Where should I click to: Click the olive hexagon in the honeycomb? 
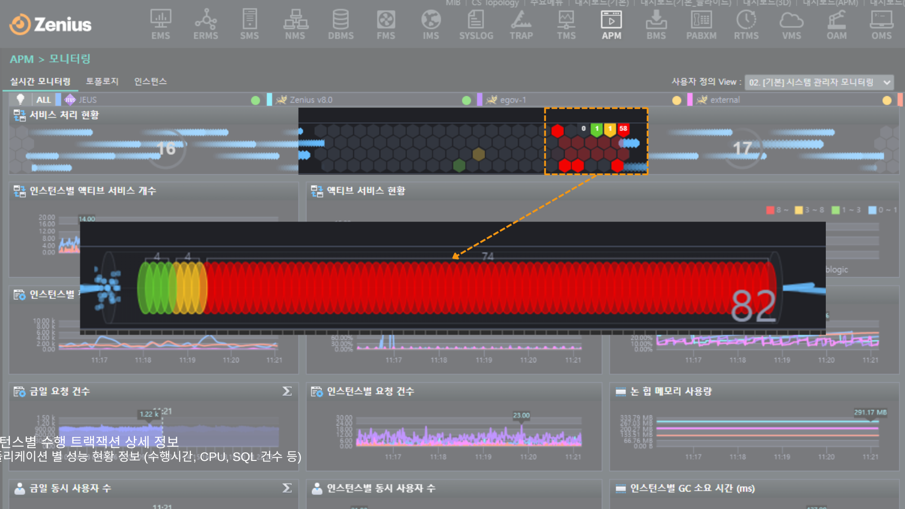pos(478,154)
